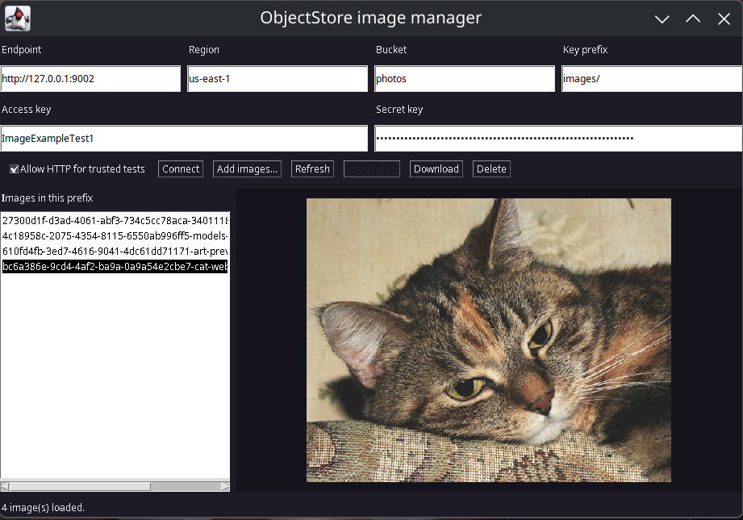
Task: Edit the Bucket field containing photos
Action: [x=465, y=79]
